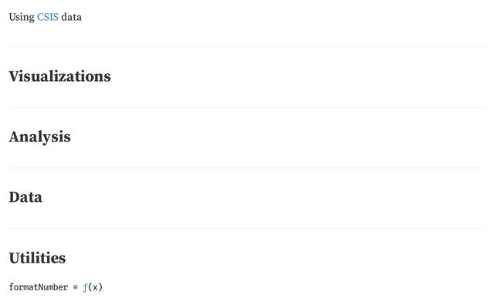Click the divider line above Analysis

247,107
